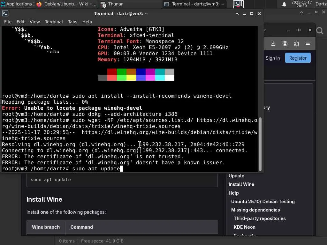Click the Sign in link on the wiki page
The height and width of the screenshot is (245, 327).
pos(273,58)
